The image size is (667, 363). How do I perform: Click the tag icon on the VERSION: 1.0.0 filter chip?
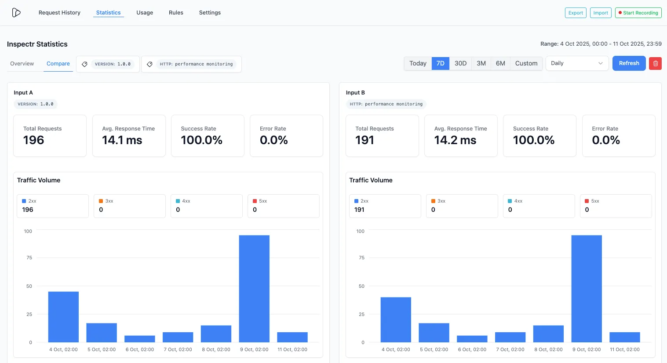84,64
